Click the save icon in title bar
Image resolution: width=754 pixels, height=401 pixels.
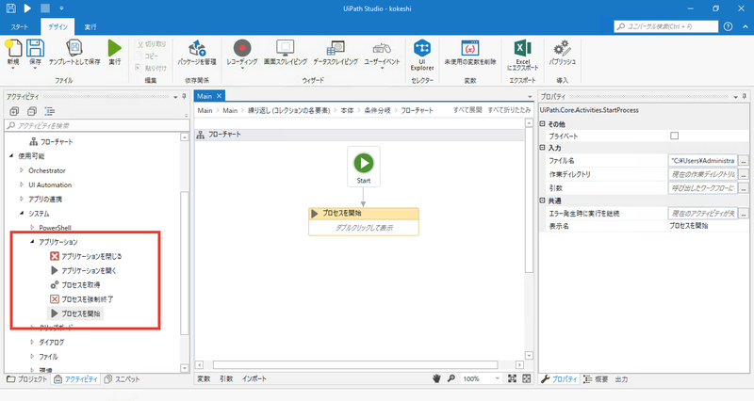(10, 8)
